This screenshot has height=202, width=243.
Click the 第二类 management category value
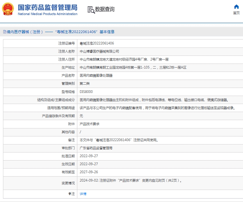coord(85,84)
